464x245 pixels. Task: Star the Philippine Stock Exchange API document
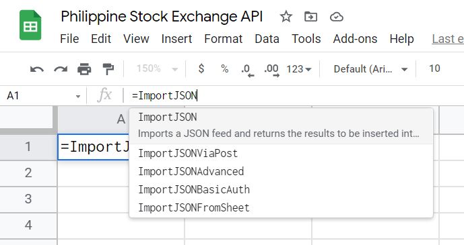(x=286, y=17)
